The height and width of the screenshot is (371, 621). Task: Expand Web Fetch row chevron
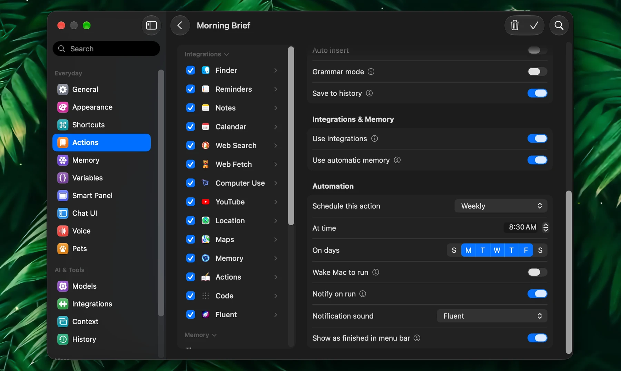(x=276, y=164)
